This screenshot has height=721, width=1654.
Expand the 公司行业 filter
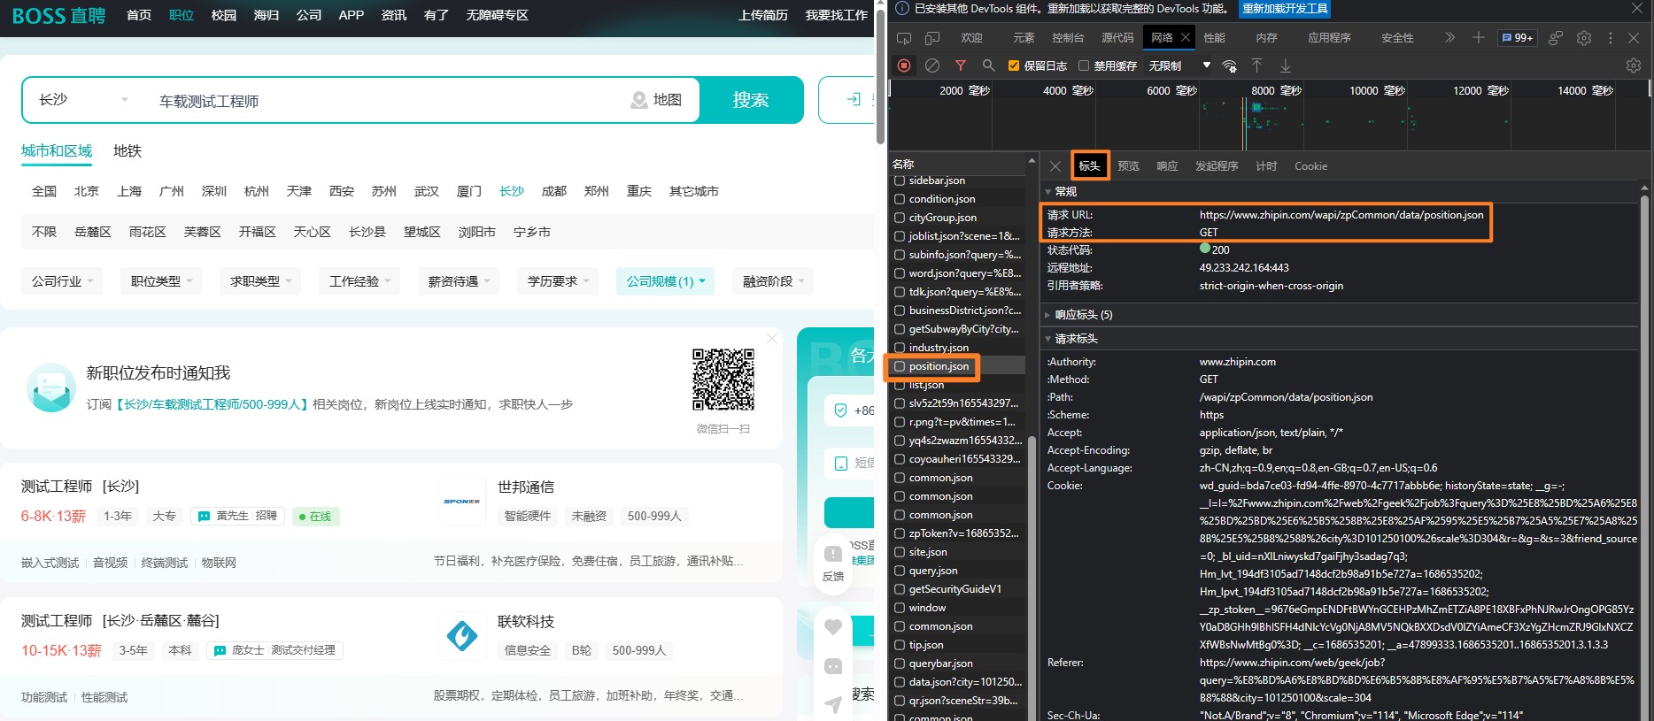(x=62, y=281)
